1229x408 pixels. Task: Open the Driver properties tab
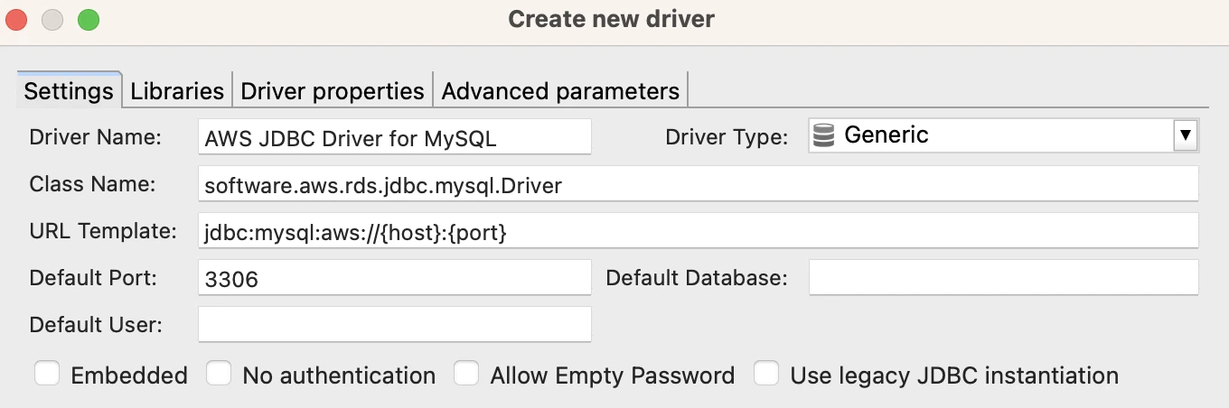pyautogui.click(x=333, y=90)
